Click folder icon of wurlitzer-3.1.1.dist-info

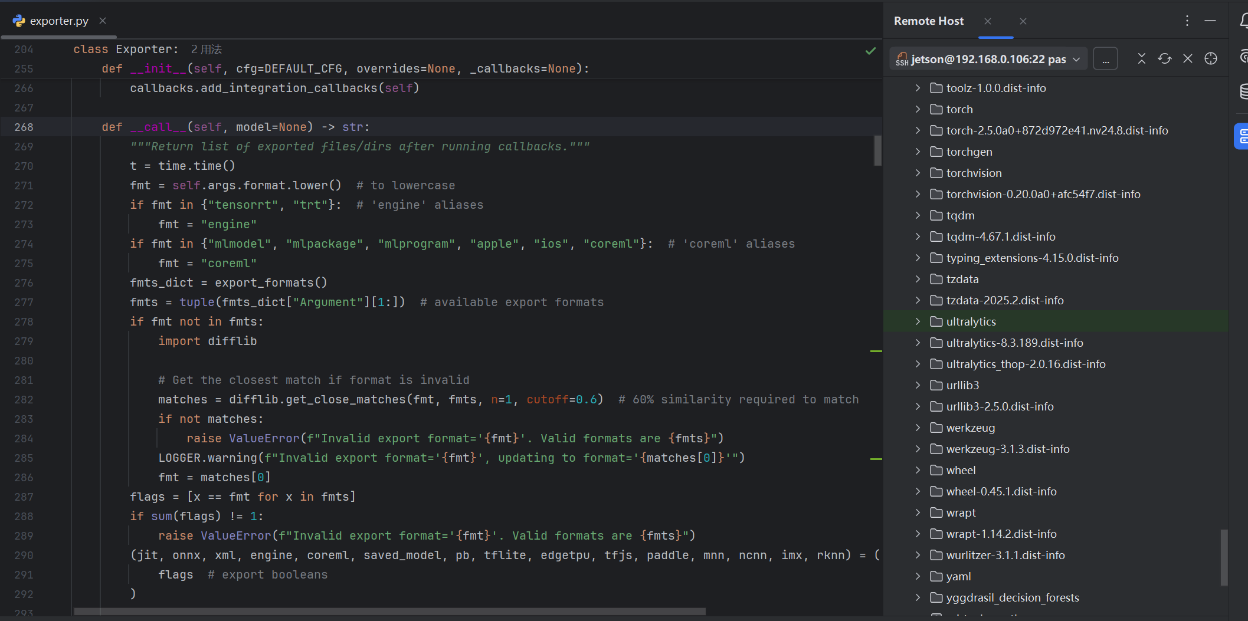(936, 555)
